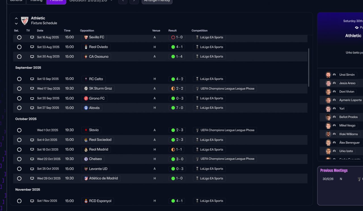
Task: Click the 'Previous Meetings' heading
Action: coord(334,170)
